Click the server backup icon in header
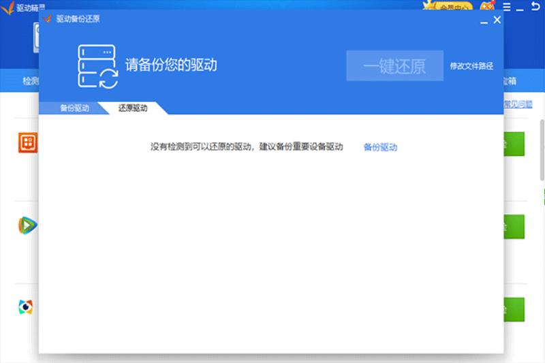 98,66
